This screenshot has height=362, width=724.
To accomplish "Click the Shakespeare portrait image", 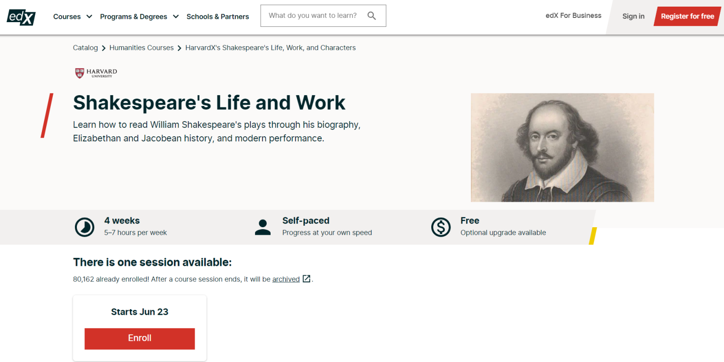I will coord(562,148).
